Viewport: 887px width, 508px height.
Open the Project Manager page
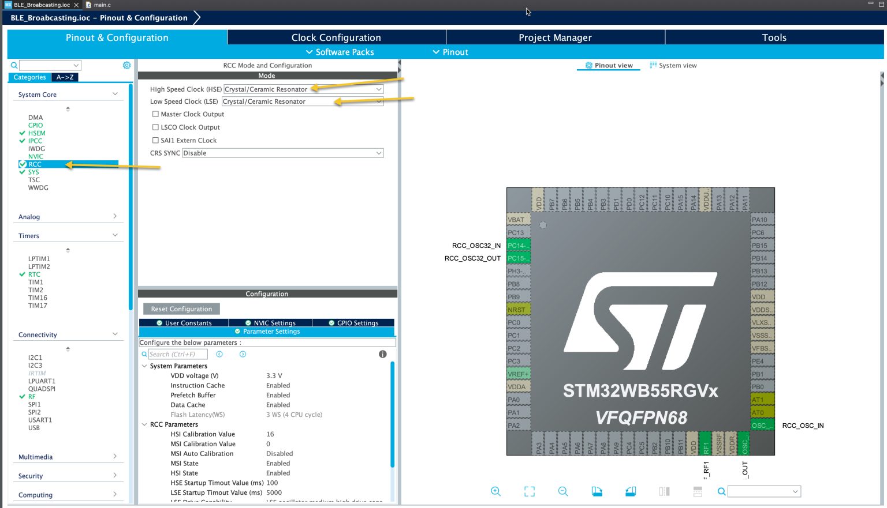(555, 37)
